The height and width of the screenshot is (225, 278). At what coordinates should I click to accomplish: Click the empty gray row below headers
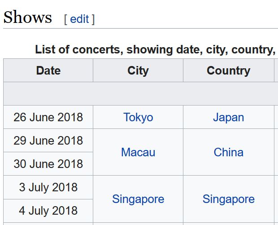[141, 93]
